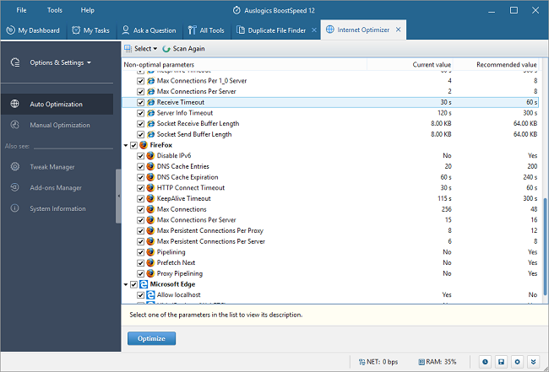Switch to the My Tasks tab

click(90, 30)
